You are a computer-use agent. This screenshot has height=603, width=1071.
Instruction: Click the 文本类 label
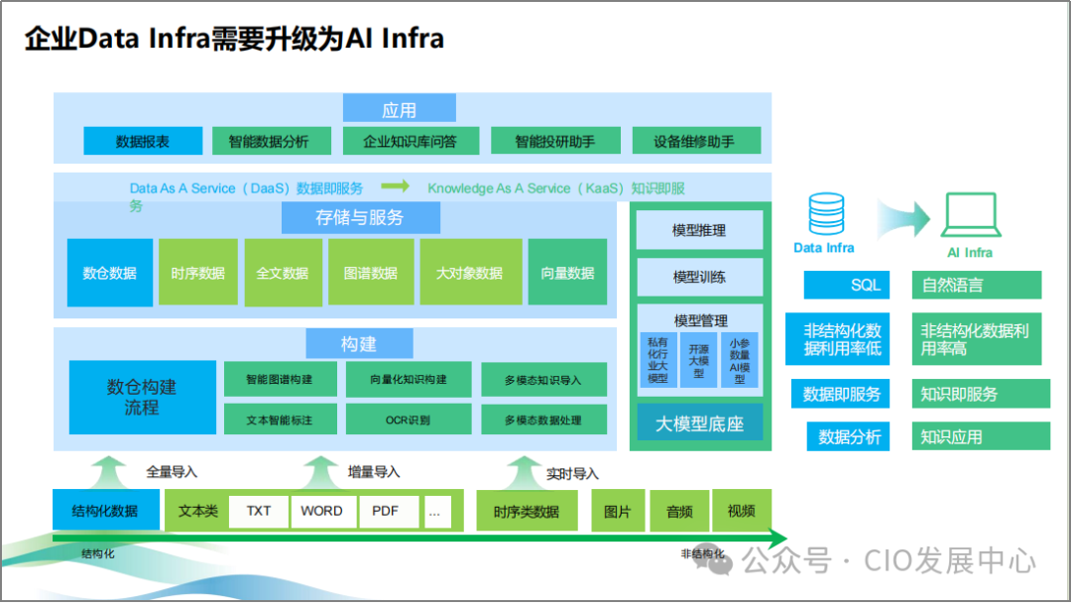tap(198, 511)
